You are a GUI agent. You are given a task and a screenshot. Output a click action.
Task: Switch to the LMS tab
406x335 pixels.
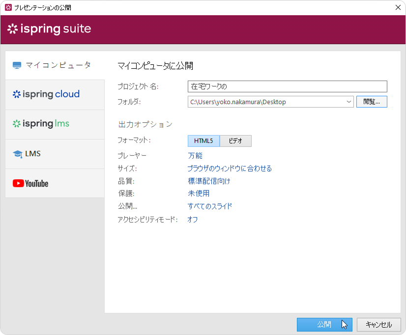pos(55,154)
